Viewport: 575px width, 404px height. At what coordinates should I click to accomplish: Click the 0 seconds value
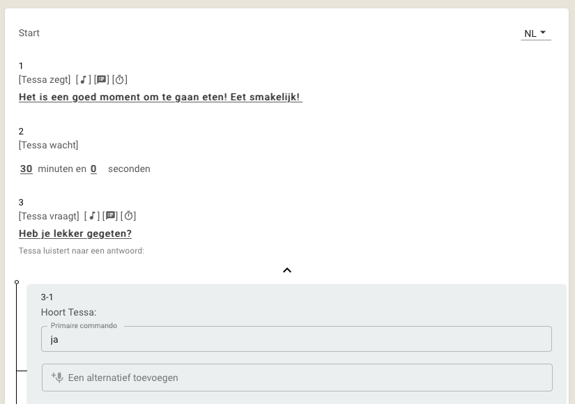[93, 169]
